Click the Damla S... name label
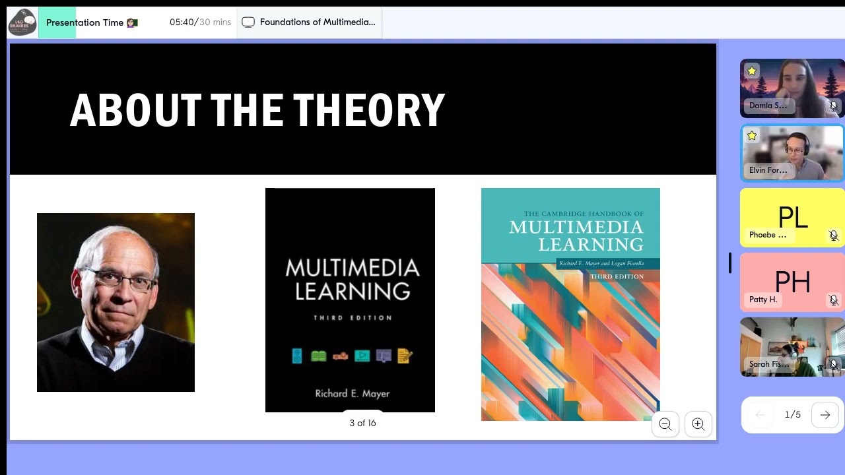The image size is (845, 475). pyautogui.click(x=768, y=106)
